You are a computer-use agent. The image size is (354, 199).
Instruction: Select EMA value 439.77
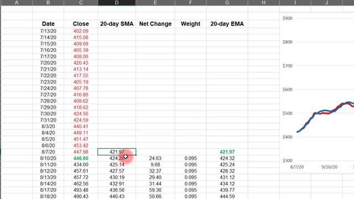click(227, 190)
